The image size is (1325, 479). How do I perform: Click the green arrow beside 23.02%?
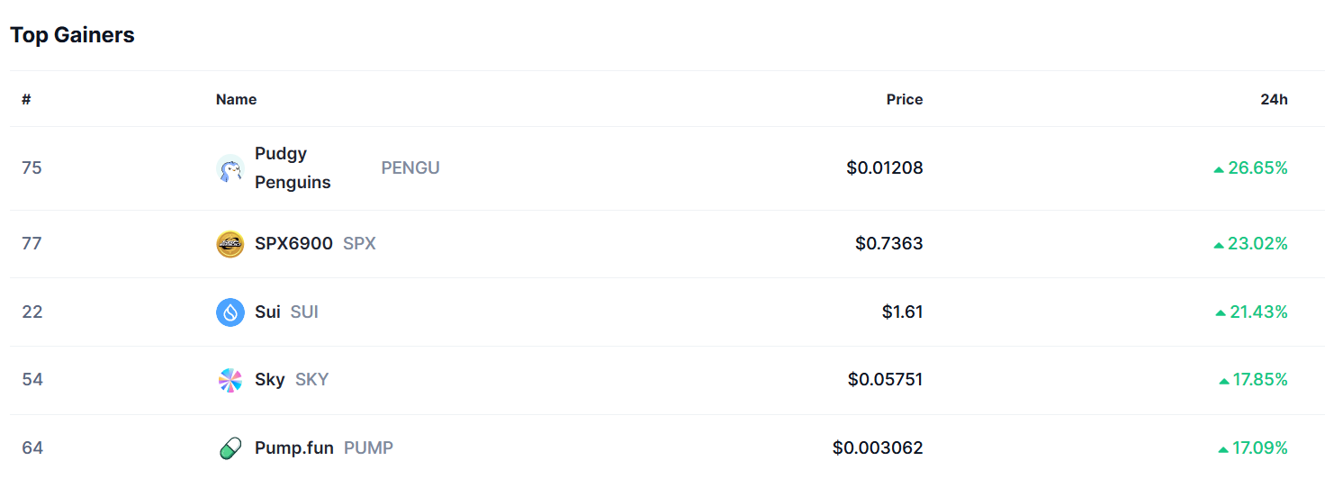tap(1219, 244)
